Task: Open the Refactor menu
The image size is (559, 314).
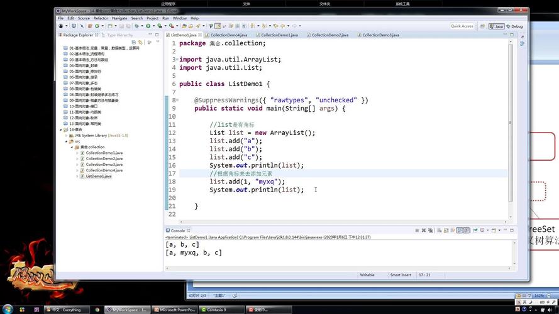Action: tap(101, 18)
